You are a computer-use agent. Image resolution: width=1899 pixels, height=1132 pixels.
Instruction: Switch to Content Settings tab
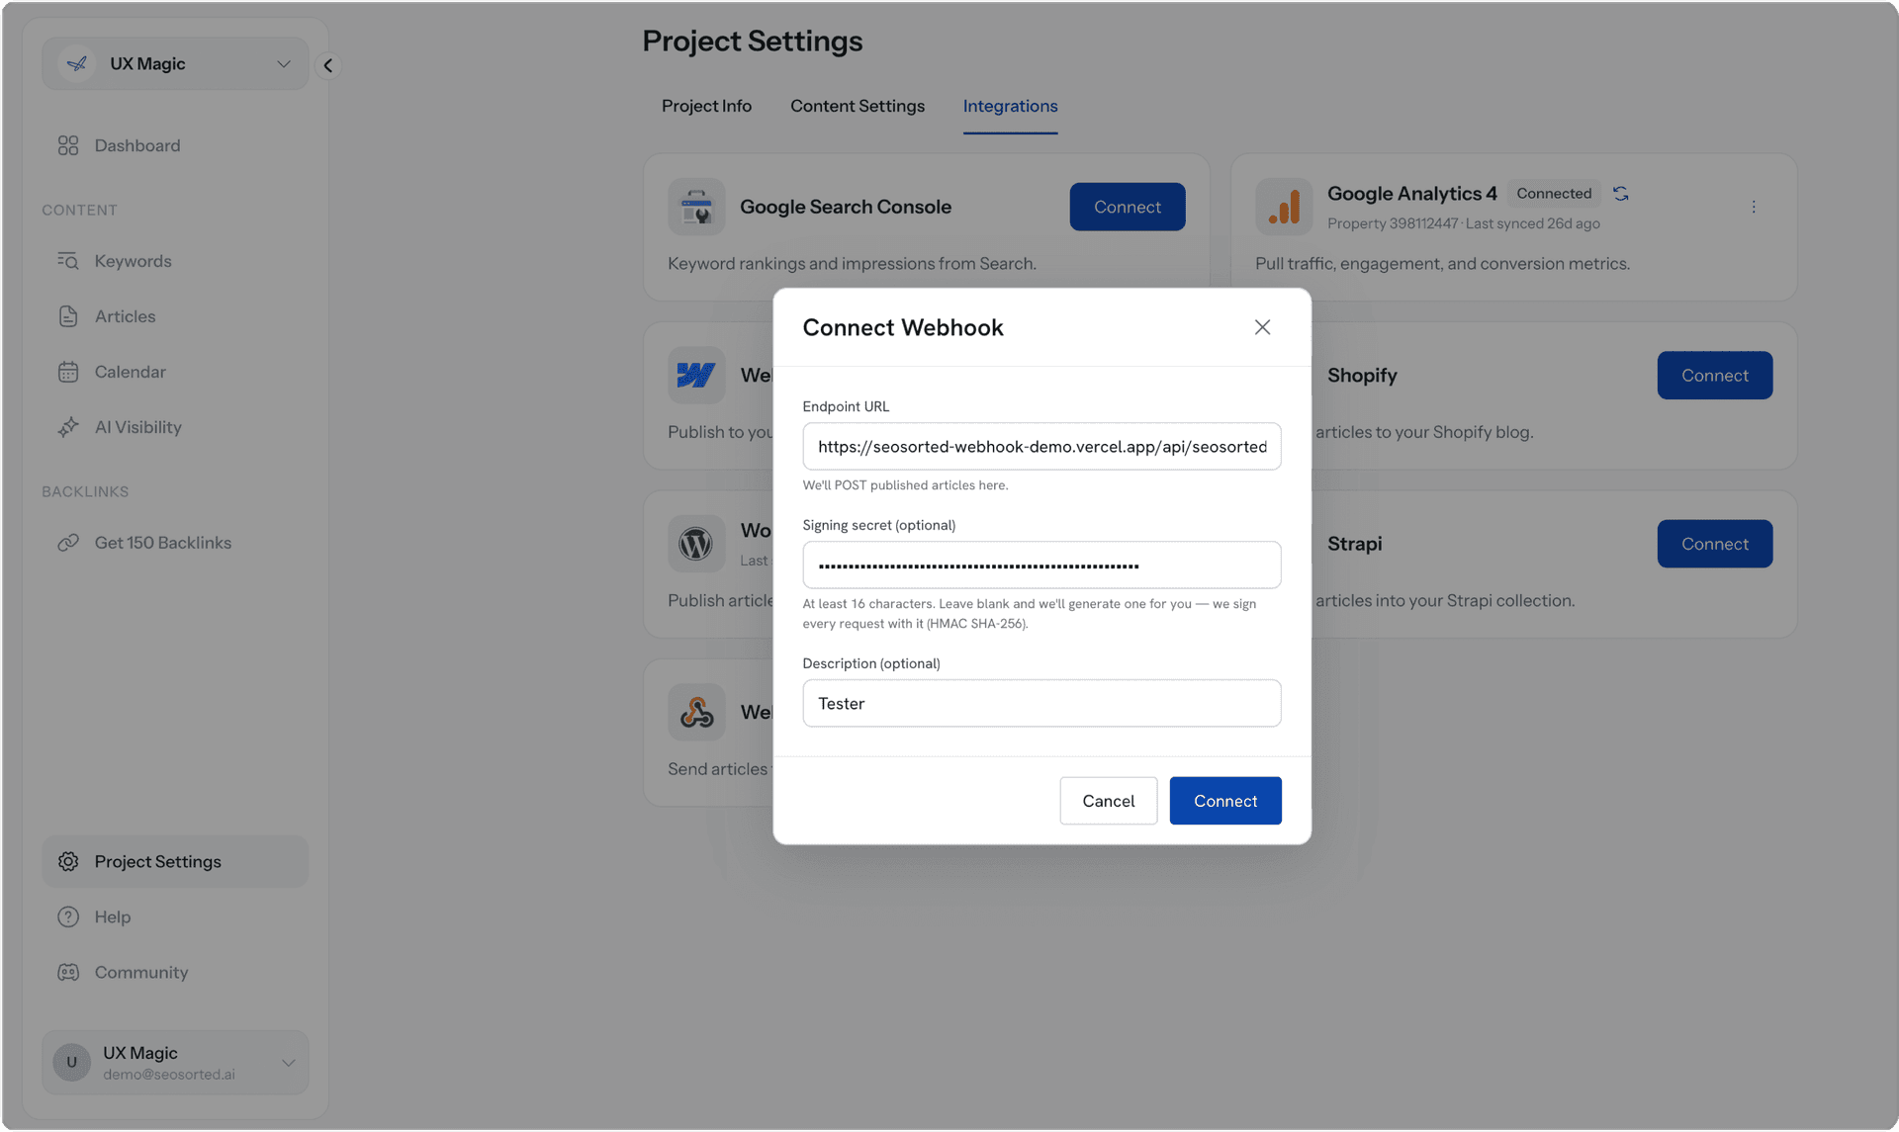click(858, 106)
